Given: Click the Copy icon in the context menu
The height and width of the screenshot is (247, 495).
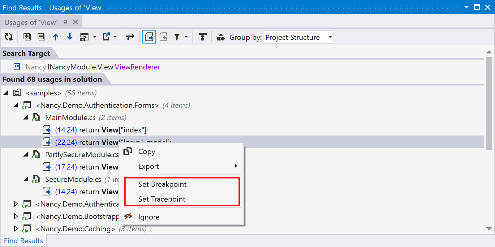Looking at the screenshot, I should coord(128,151).
